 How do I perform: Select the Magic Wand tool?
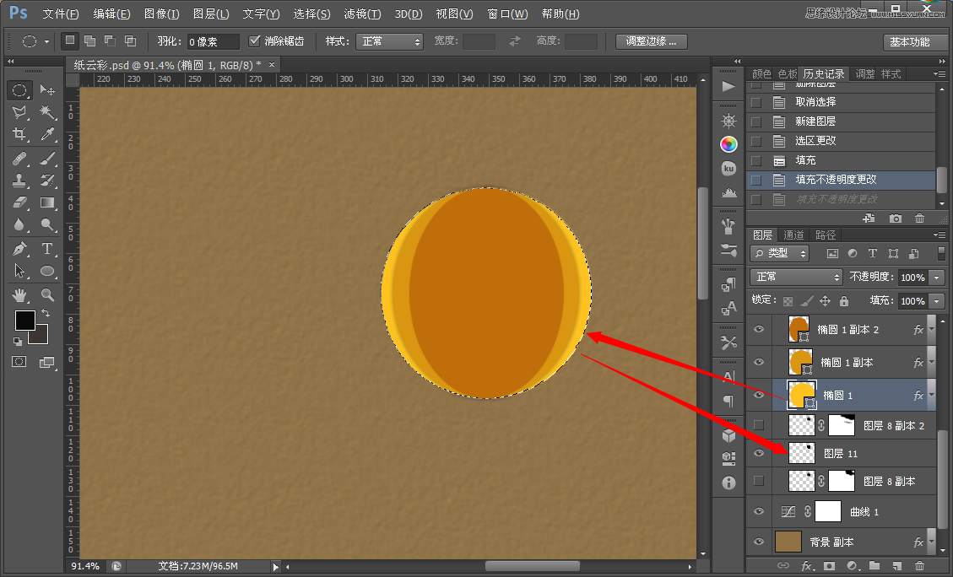(47, 112)
